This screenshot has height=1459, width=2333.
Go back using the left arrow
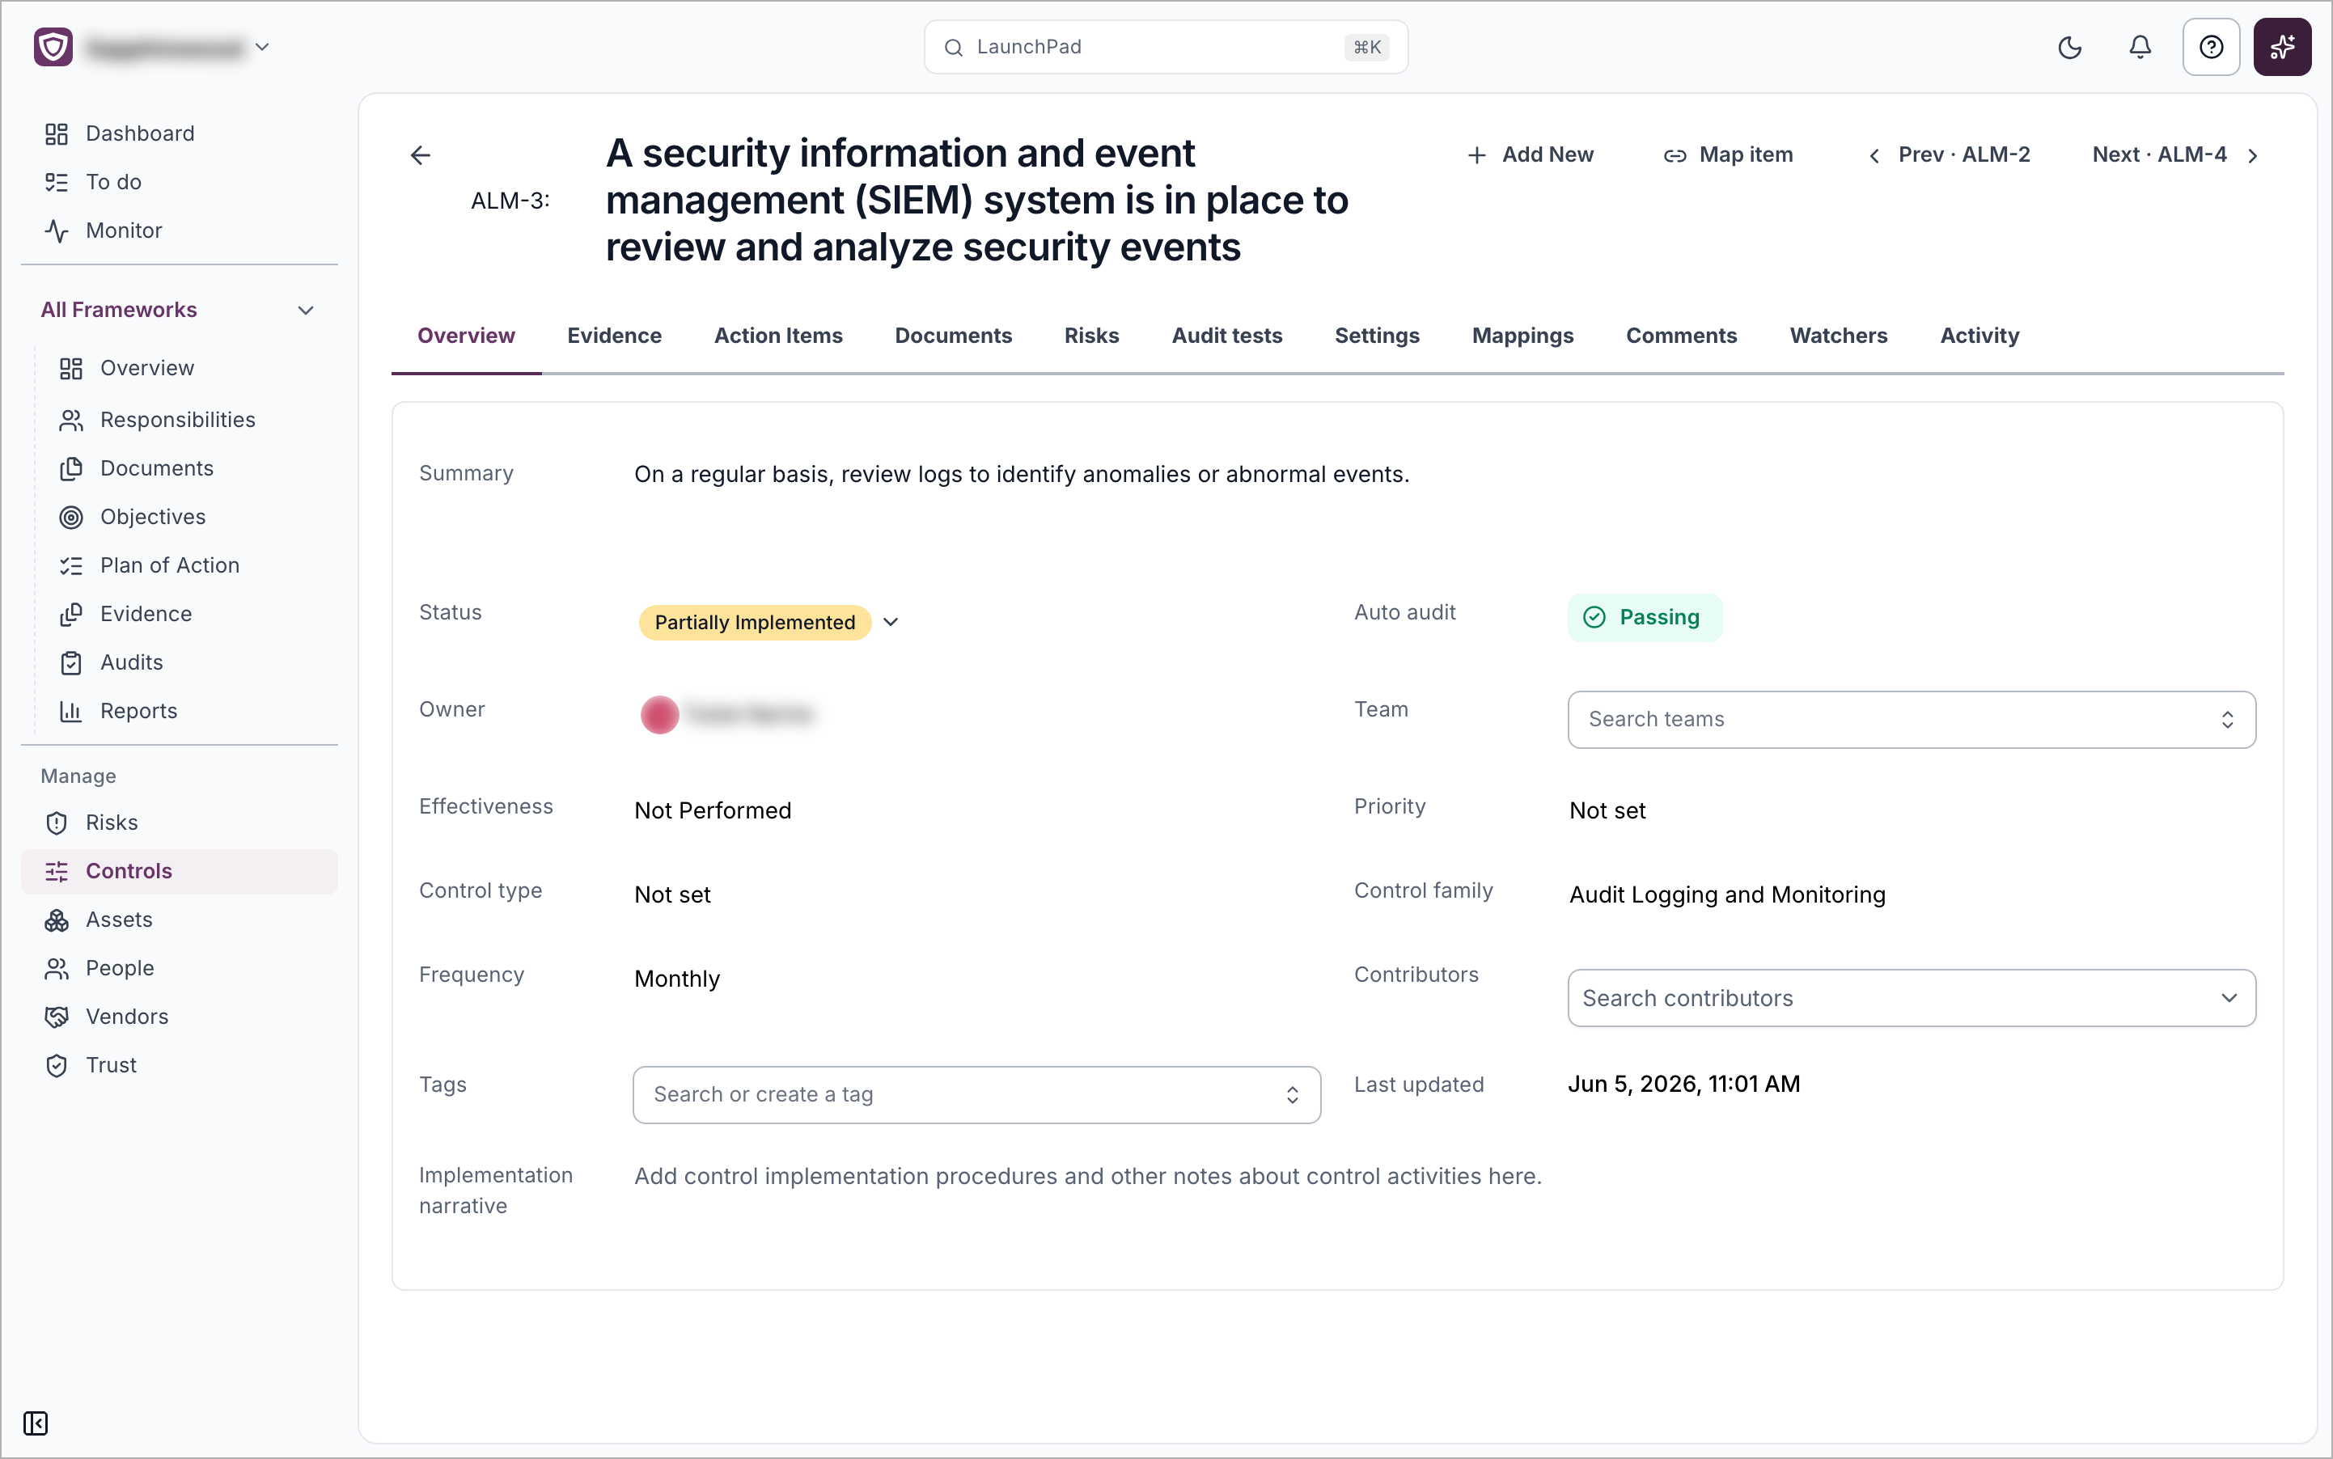point(421,155)
